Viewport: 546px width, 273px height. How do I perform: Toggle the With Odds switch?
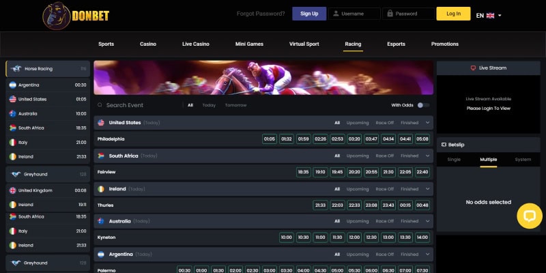[423, 105]
